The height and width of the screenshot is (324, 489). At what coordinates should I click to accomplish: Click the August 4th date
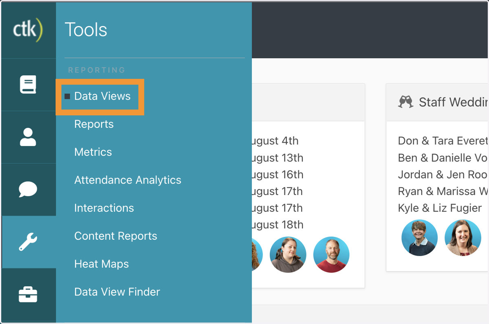click(x=275, y=141)
